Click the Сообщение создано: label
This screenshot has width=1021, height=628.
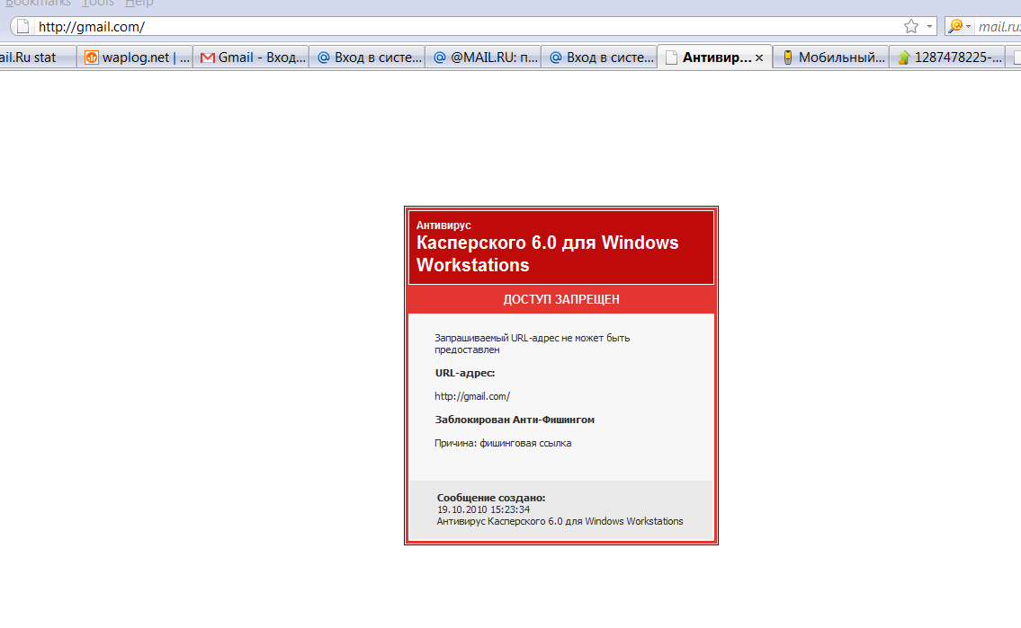491,498
